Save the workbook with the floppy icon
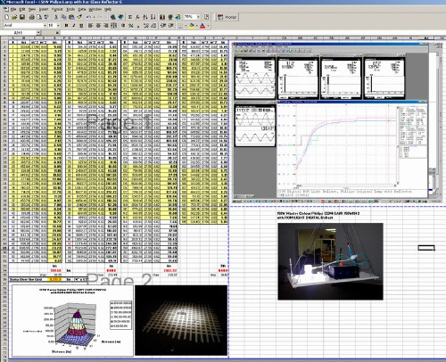 (22, 17)
